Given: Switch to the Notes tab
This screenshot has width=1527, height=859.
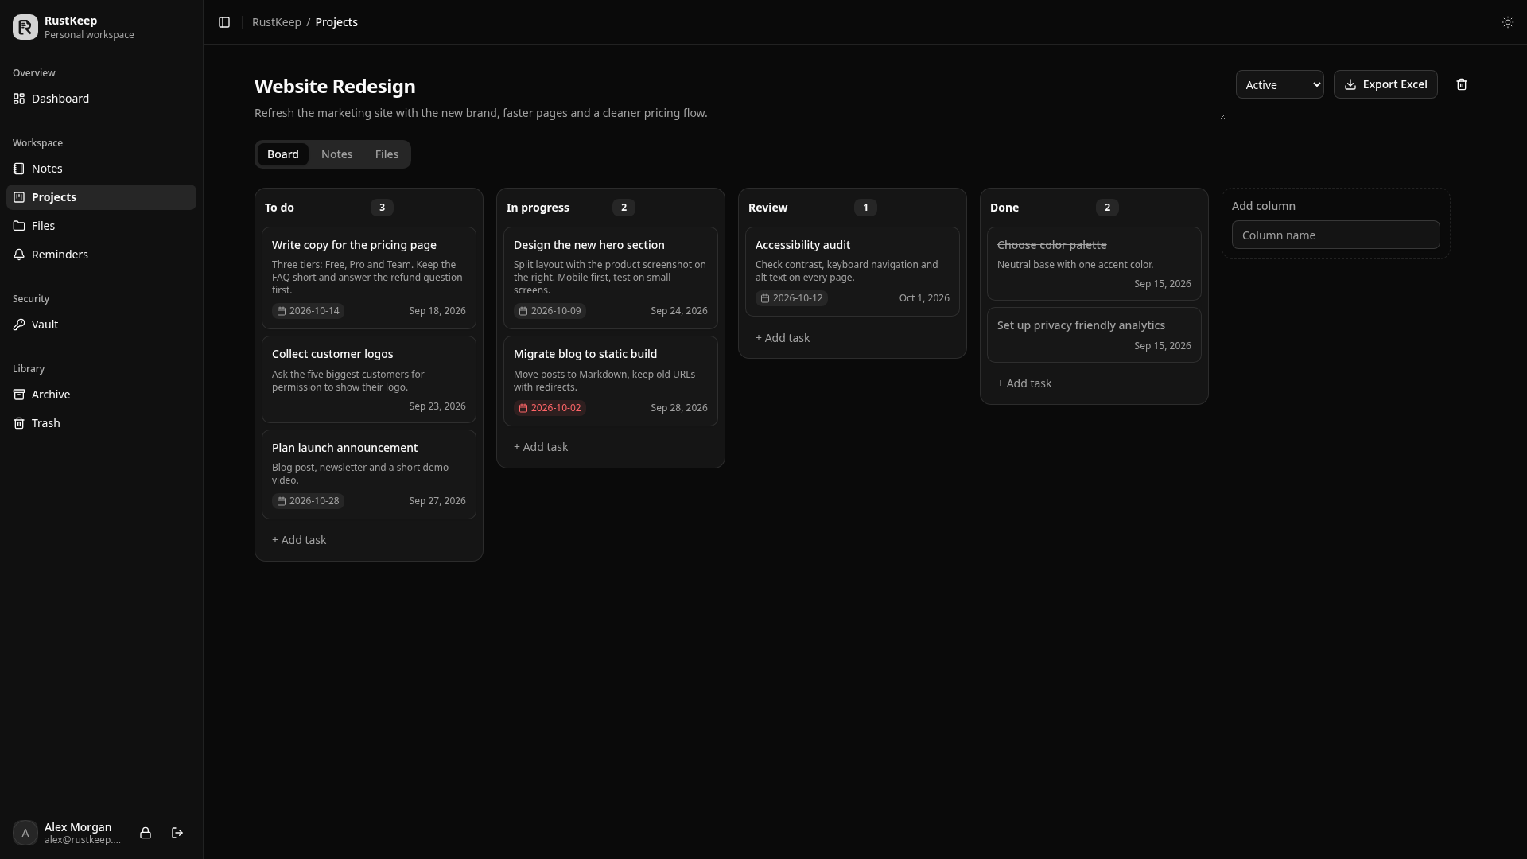Looking at the screenshot, I should tap(336, 154).
